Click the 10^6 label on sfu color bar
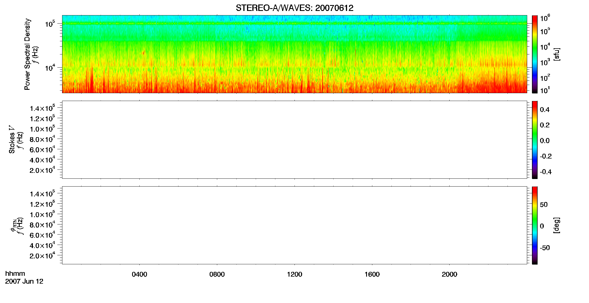589x303 pixels. tap(545, 18)
